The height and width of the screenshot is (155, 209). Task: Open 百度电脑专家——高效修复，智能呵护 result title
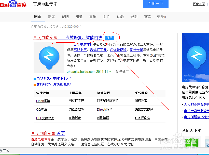pos(67,38)
